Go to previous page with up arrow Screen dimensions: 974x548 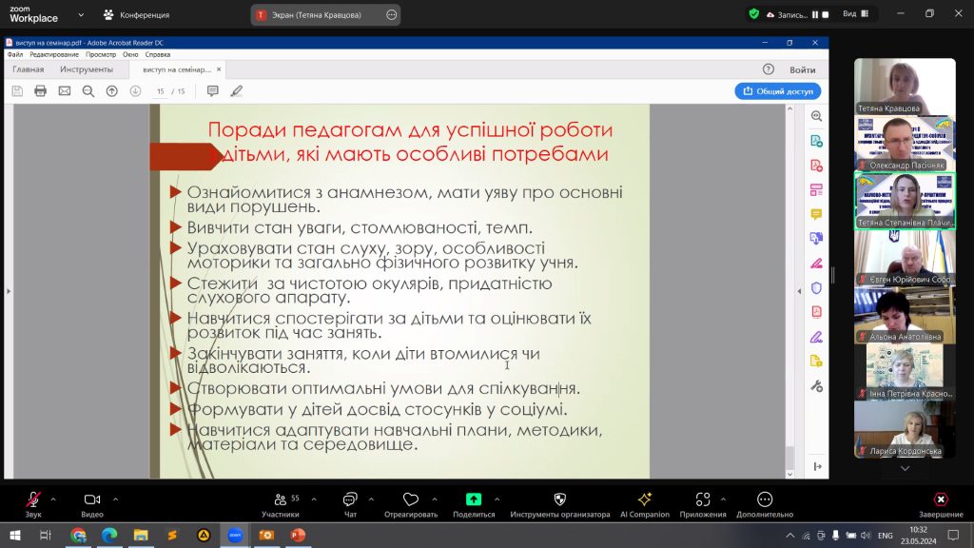pos(112,91)
